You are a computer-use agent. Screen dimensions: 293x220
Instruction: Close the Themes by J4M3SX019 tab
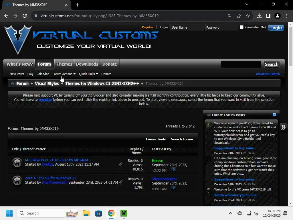66,5
